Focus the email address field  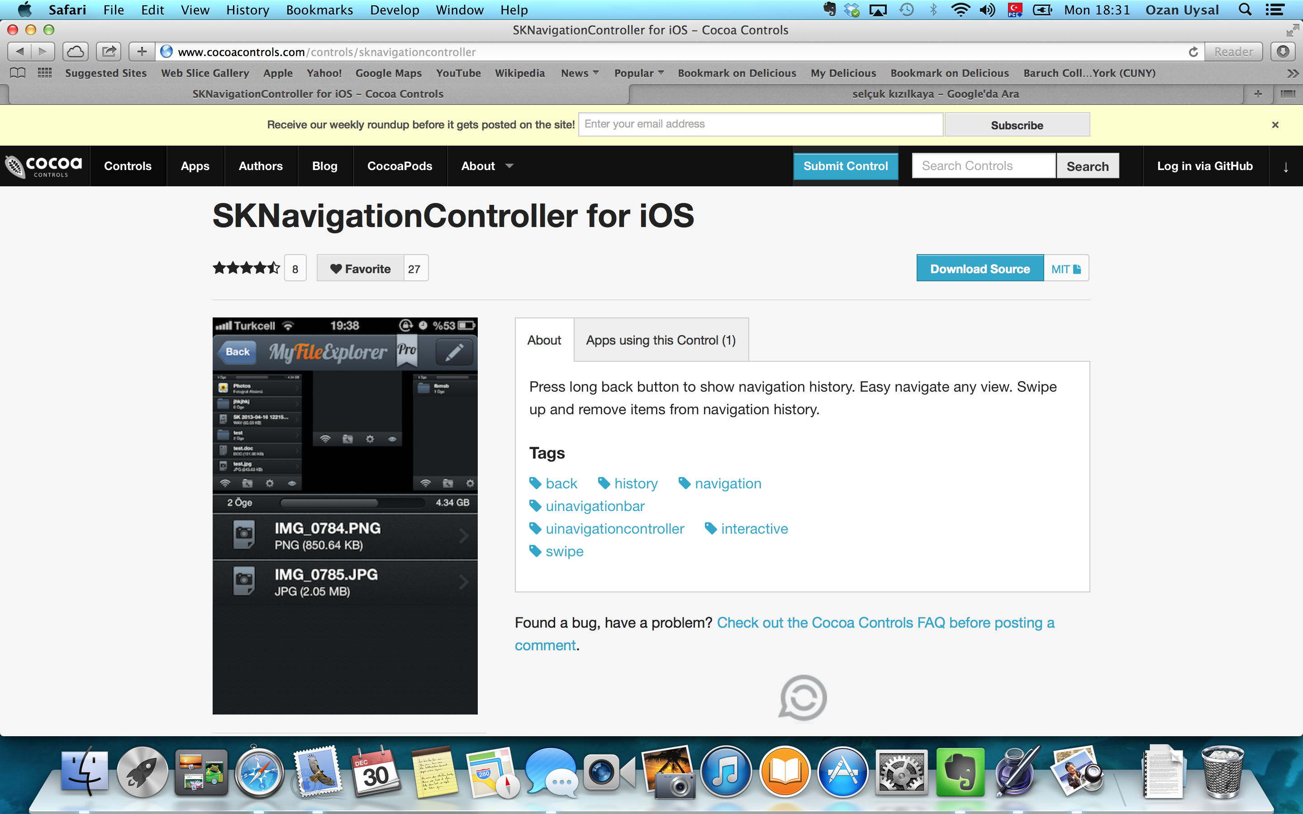tap(760, 124)
